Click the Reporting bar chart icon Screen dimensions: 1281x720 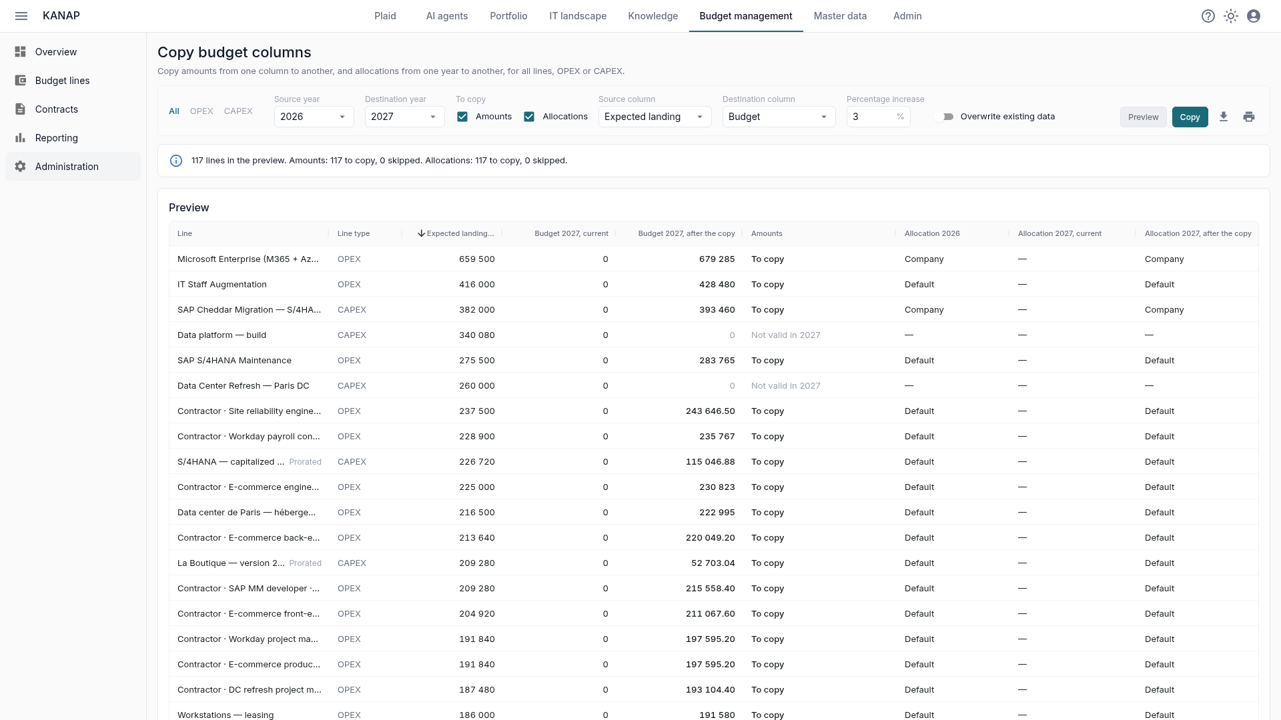(21, 138)
